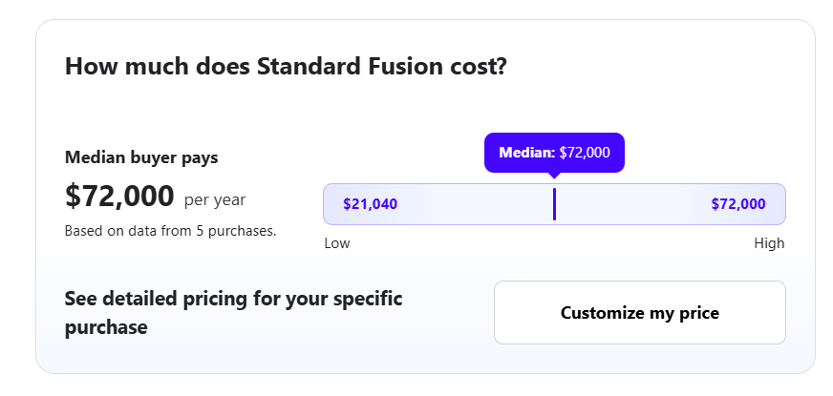The width and height of the screenshot is (833, 396).
Task: Click the High label under the range bar
Action: (x=769, y=243)
